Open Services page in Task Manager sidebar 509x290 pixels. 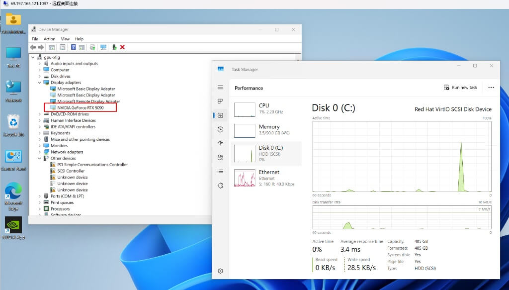click(x=220, y=186)
